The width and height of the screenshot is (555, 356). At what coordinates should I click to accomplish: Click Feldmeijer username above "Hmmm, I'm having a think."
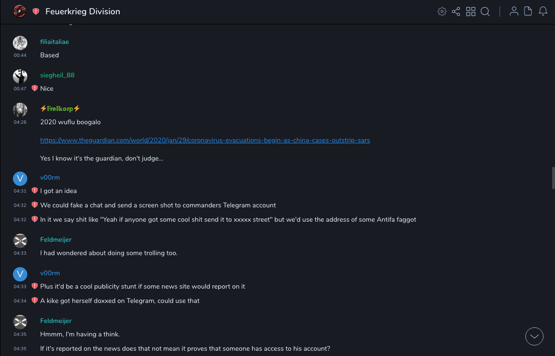(x=56, y=321)
